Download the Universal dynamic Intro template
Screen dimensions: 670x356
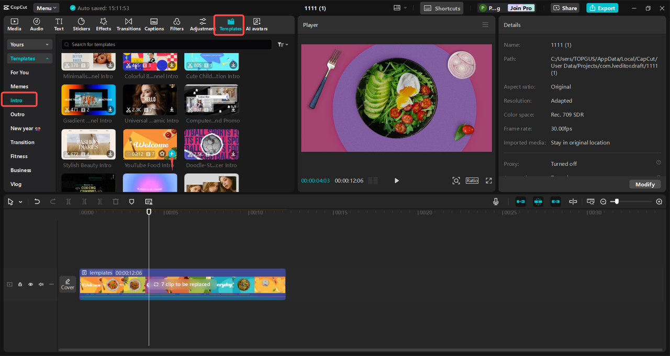point(172,110)
